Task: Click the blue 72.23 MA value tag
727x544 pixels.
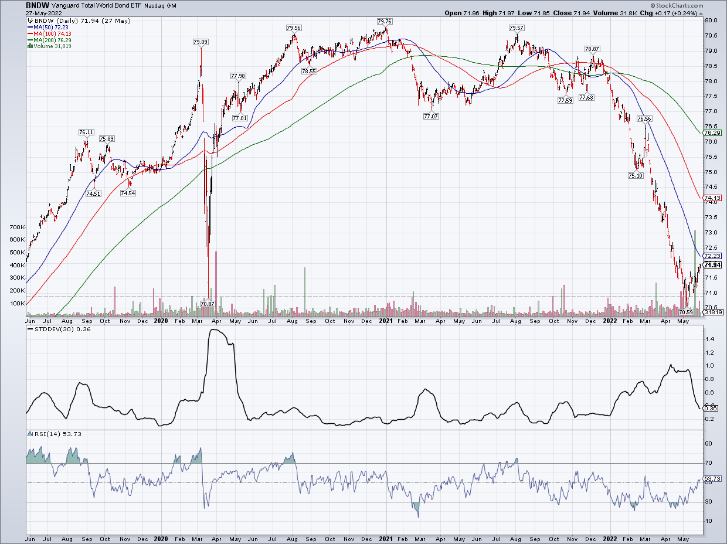Action: coord(713,256)
